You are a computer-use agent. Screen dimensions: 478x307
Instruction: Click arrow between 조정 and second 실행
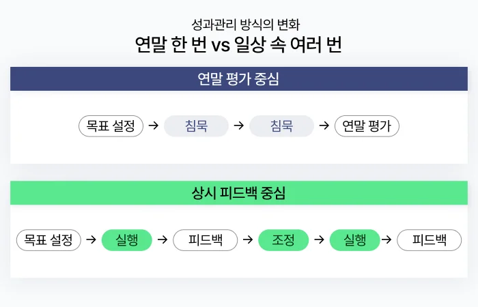click(x=319, y=239)
